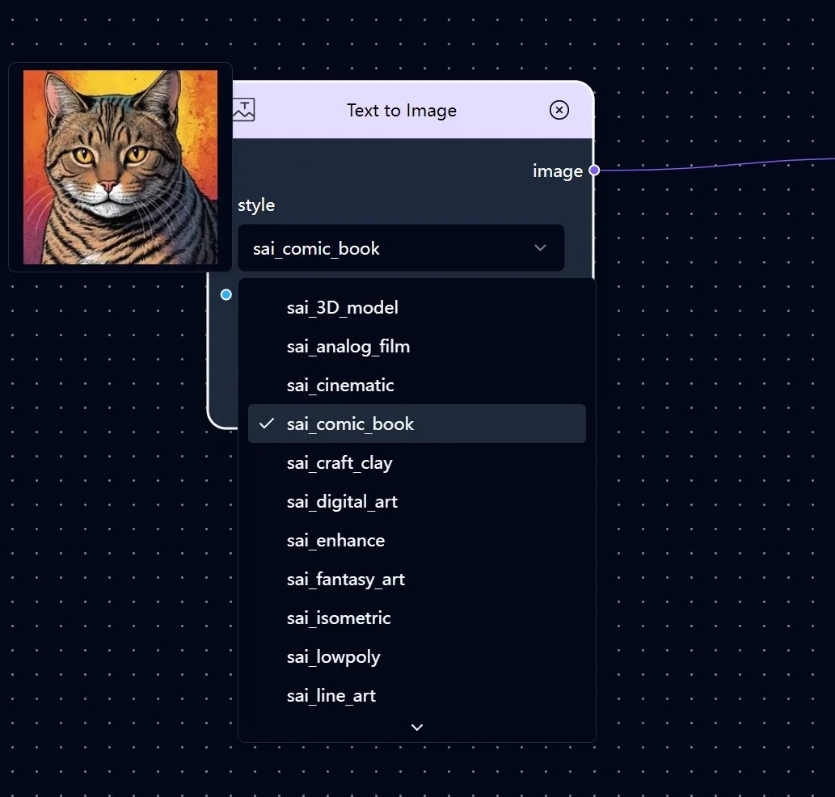Select the sai_isometric style

416,618
